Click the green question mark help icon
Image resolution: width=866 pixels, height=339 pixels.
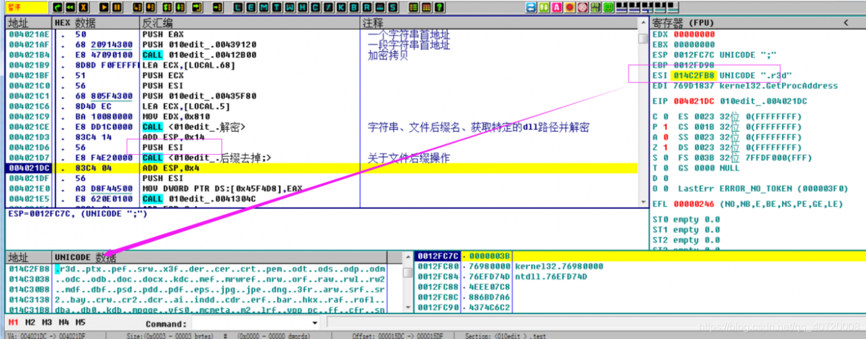click(x=439, y=7)
